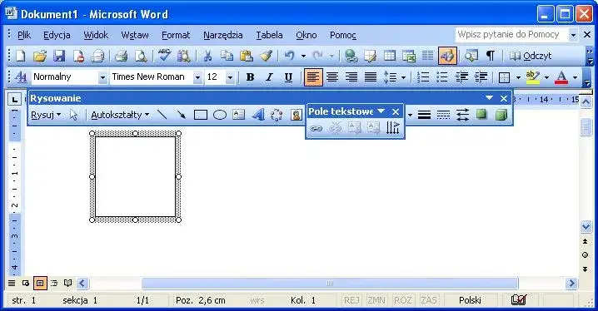Apply a 3-D style (green cube icon)

click(501, 115)
